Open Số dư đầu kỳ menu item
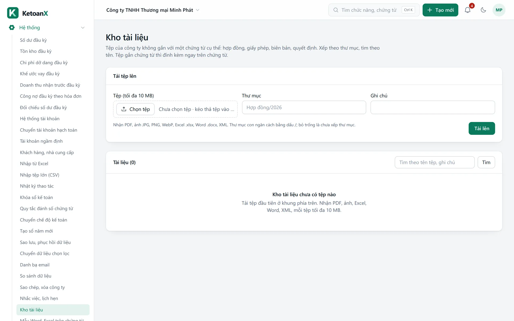This screenshot has width=514, height=321. click(53, 40)
